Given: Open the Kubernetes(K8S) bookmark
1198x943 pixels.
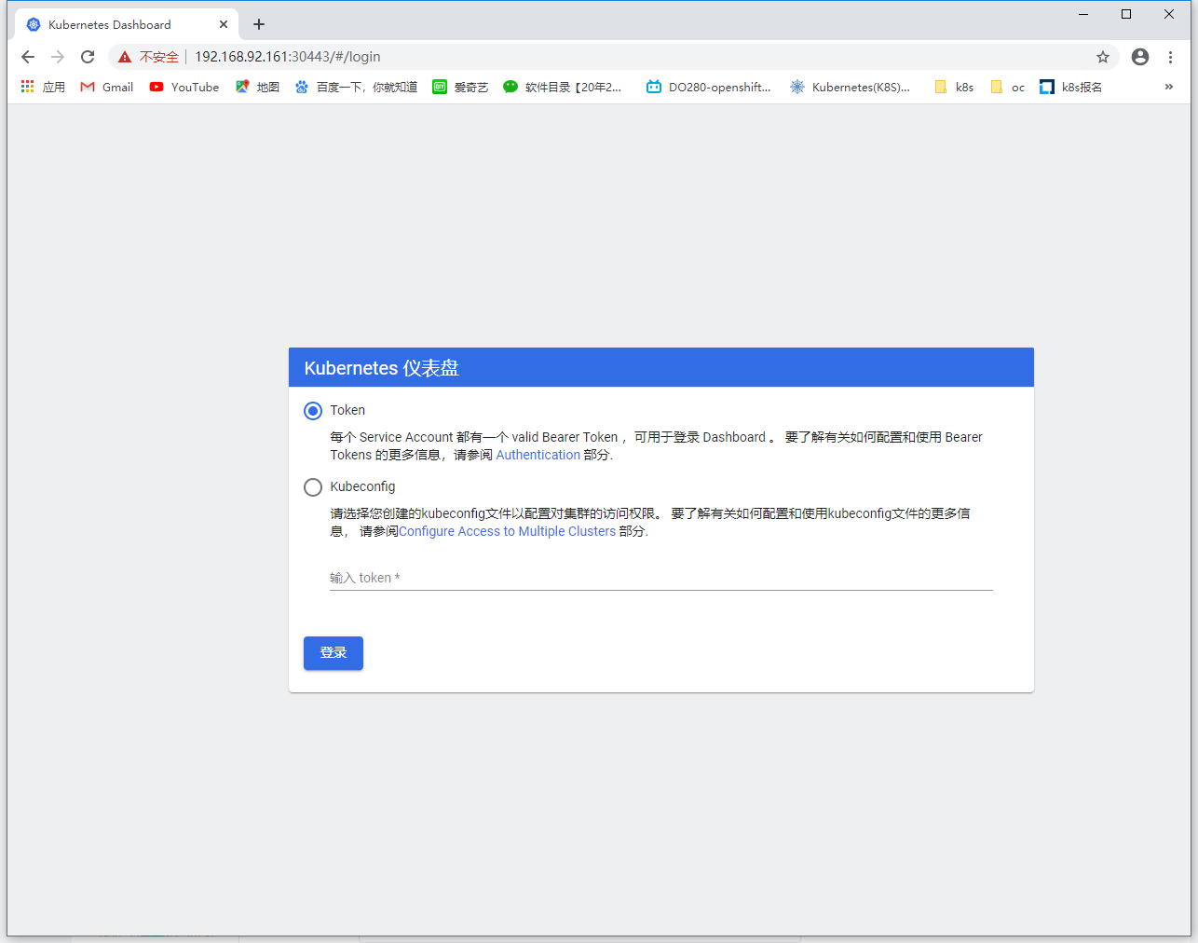Looking at the screenshot, I should tap(850, 87).
